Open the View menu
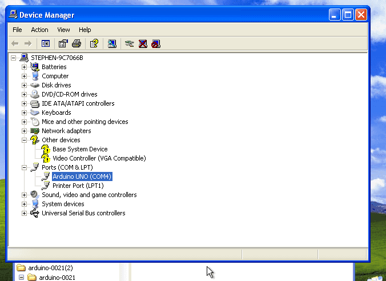The width and height of the screenshot is (386, 281). (63, 30)
